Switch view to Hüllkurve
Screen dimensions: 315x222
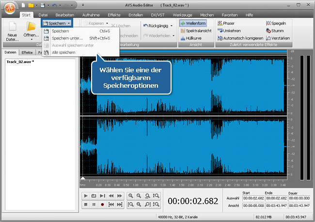(x=190, y=38)
